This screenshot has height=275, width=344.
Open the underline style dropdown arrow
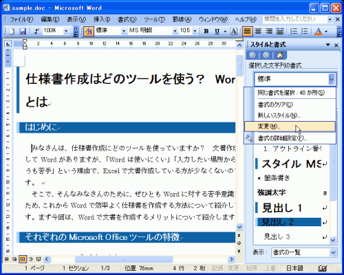225,31
